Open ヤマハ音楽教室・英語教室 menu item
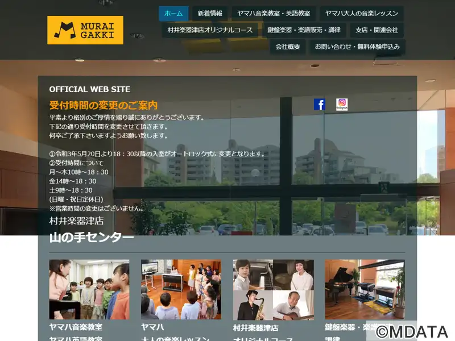Viewport: 455px width, 341px height. [274, 13]
